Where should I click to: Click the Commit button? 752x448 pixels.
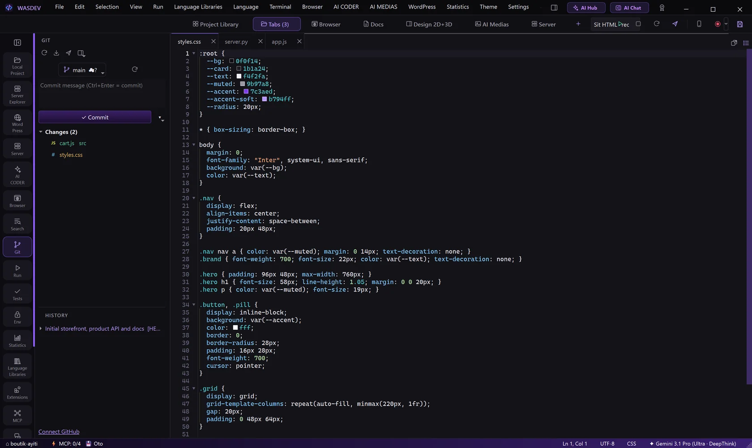coord(95,117)
